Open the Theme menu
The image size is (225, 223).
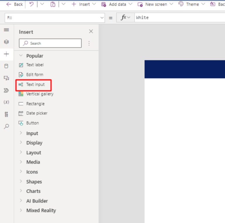pos(192,4)
